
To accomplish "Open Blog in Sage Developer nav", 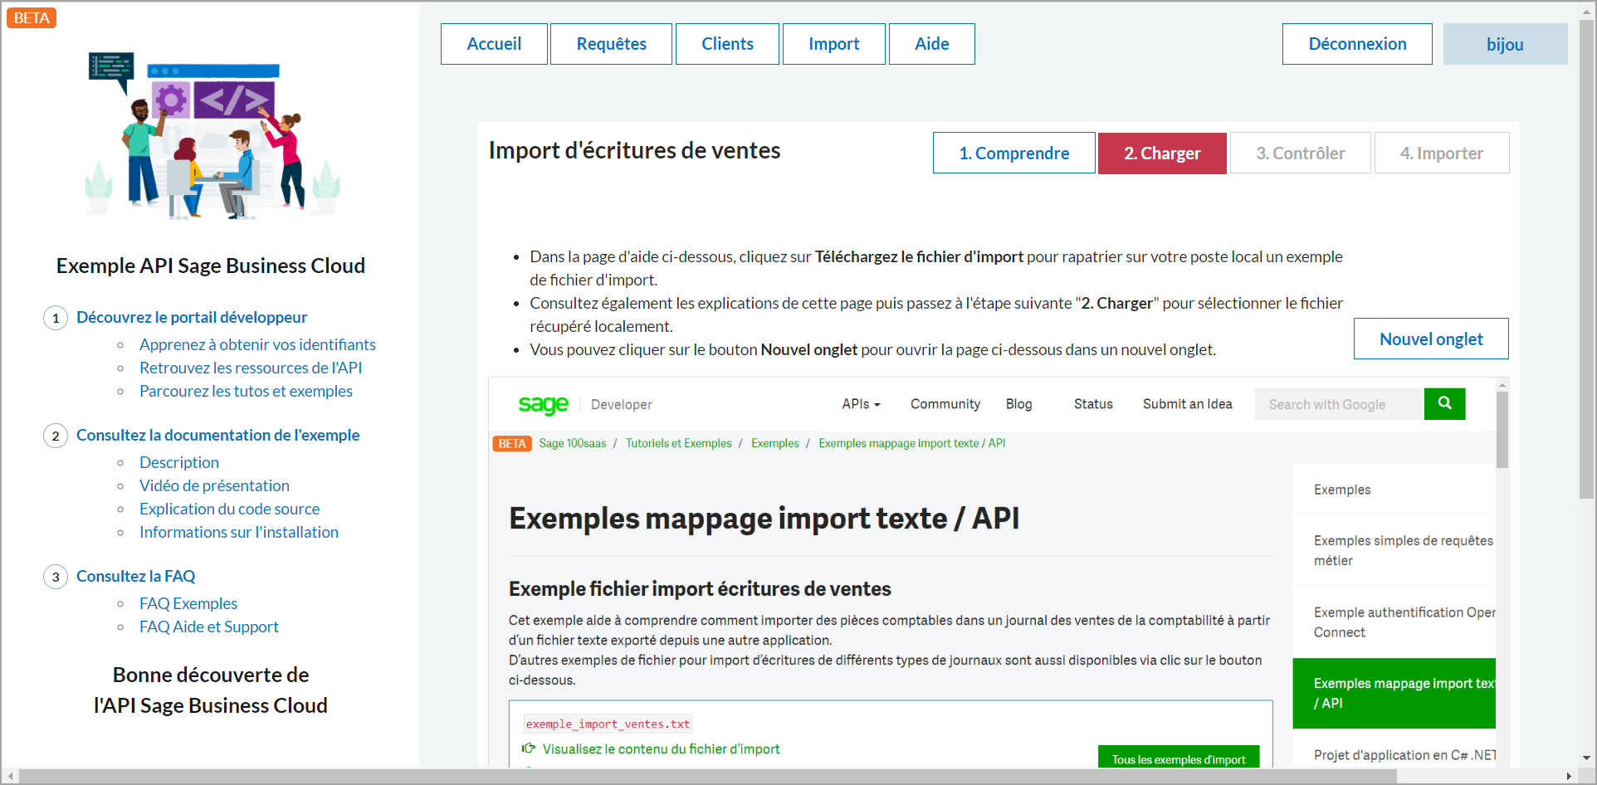I will click(1018, 404).
